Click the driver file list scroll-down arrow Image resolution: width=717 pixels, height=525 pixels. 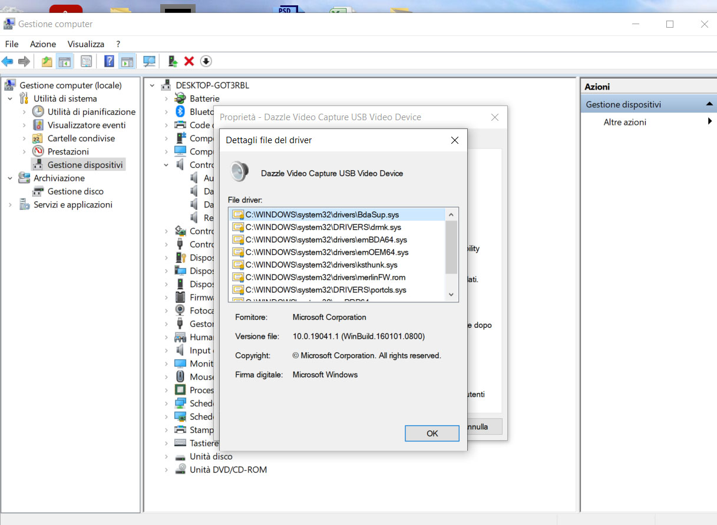[451, 295]
